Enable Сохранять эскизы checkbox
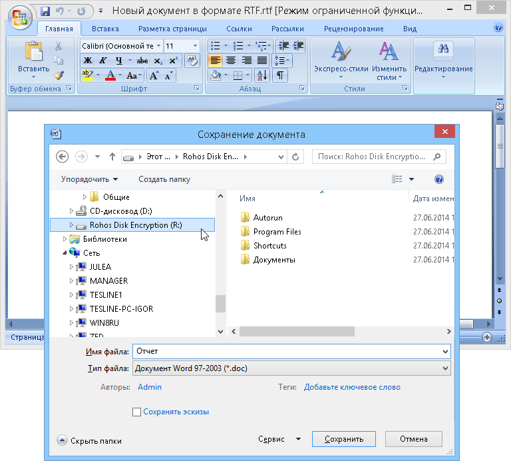This screenshot has width=511, height=461. [x=136, y=412]
